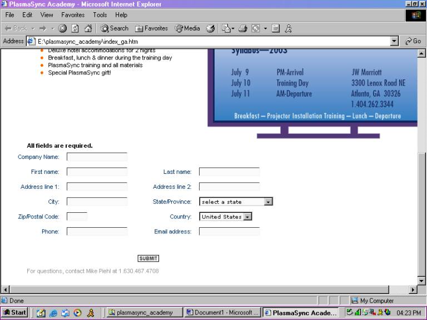
Task: Launch the Messenger toolbar icon
Action: point(289,28)
